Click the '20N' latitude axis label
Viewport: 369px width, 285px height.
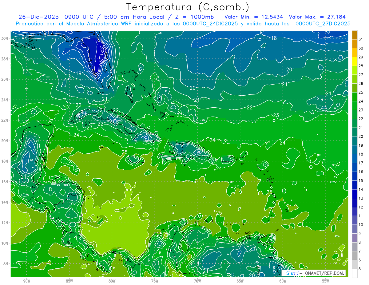[5, 141]
